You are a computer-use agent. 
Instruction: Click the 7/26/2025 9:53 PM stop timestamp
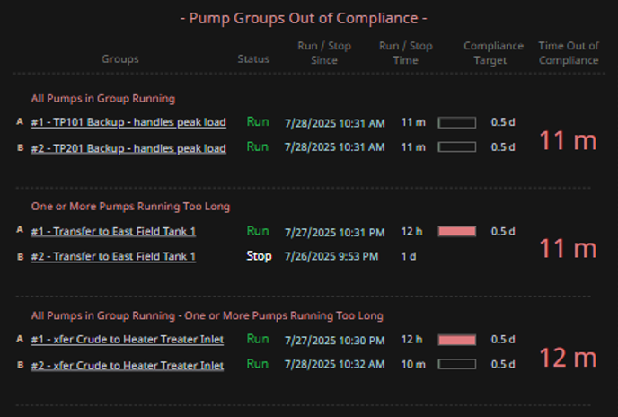point(331,257)
